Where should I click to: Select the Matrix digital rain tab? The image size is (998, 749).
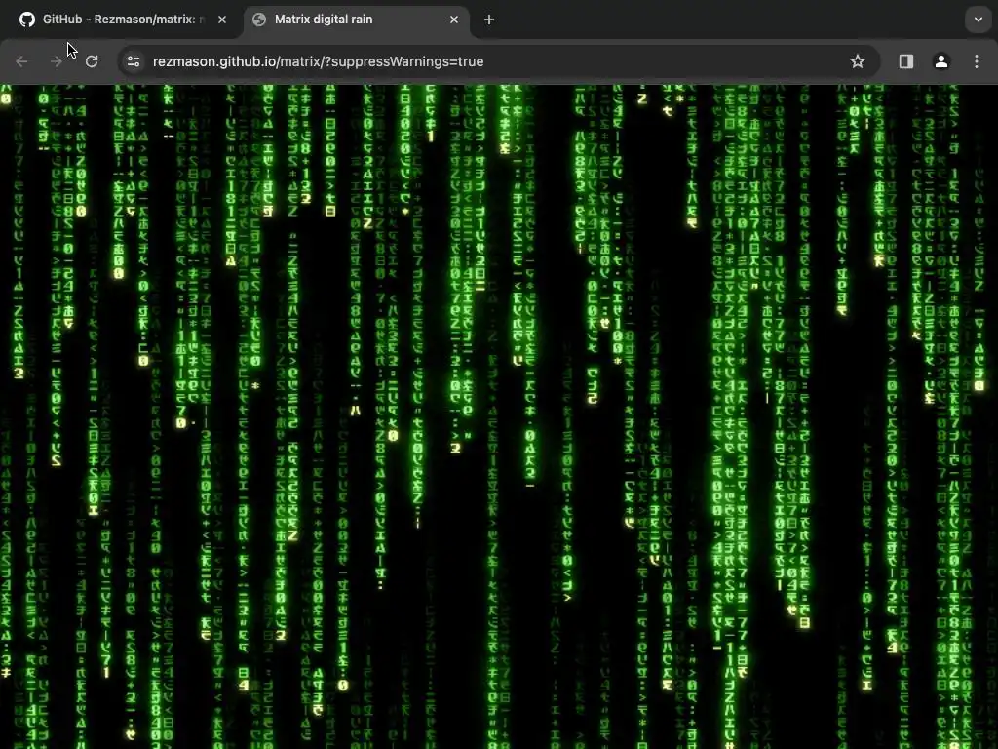357,20
